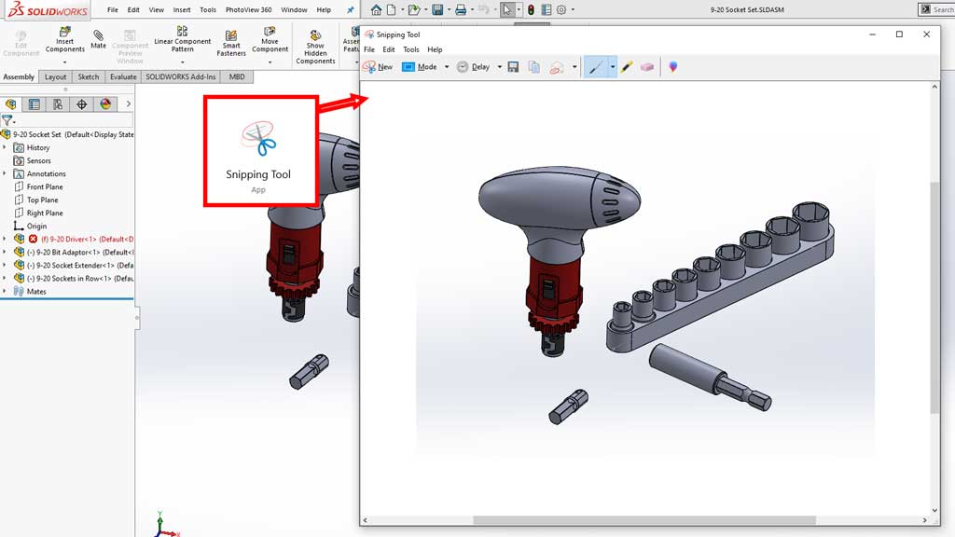Select the Highlighter in Snipping Tool
Viewport: 955px width, 537px height.
click(x=625, y=66)
